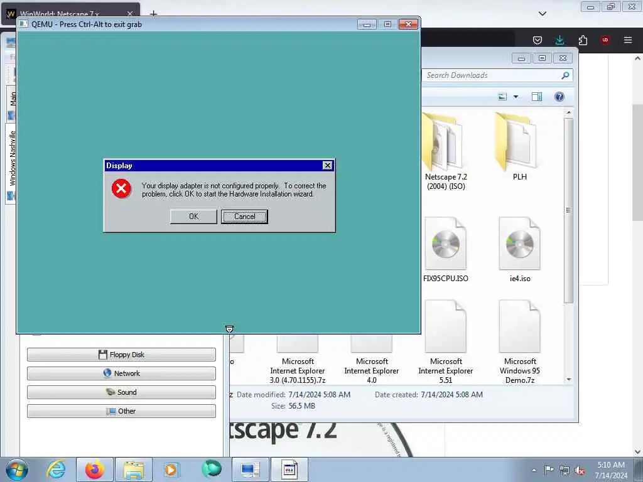This screenshot has height=482, width=643.
Task: Open Explorer help with the question mark icon
Action: coord(559,97)
